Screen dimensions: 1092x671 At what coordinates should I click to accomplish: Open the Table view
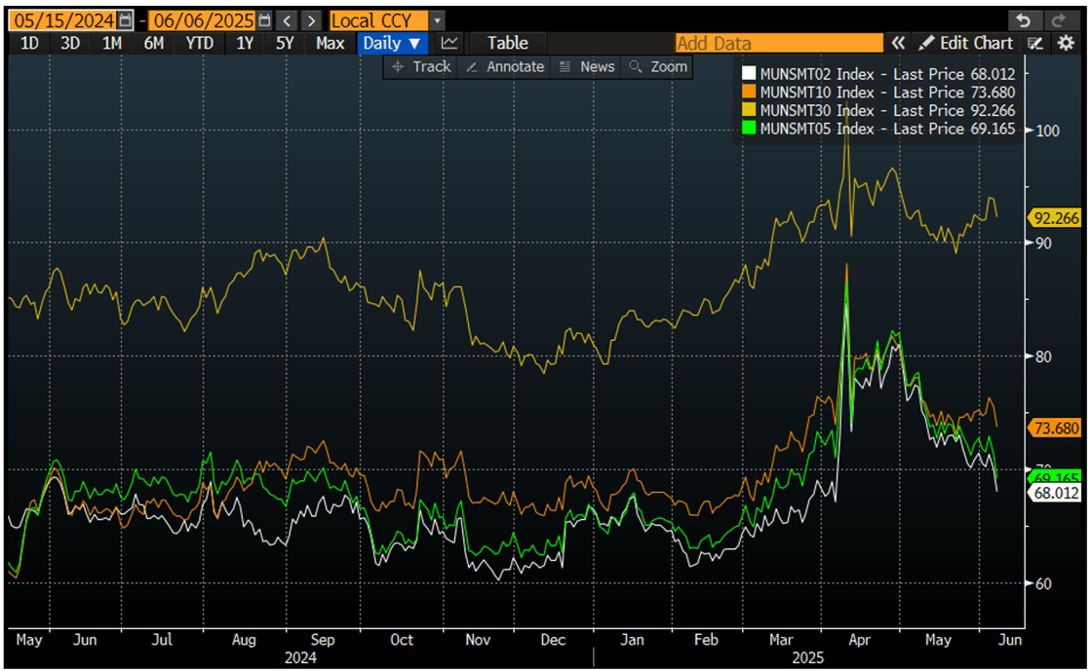coord(507,43)
